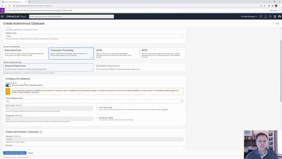Open Cloud Shell developer tools icon
Viewport: 282px width, 159px height.
click(x=261, y=16)
